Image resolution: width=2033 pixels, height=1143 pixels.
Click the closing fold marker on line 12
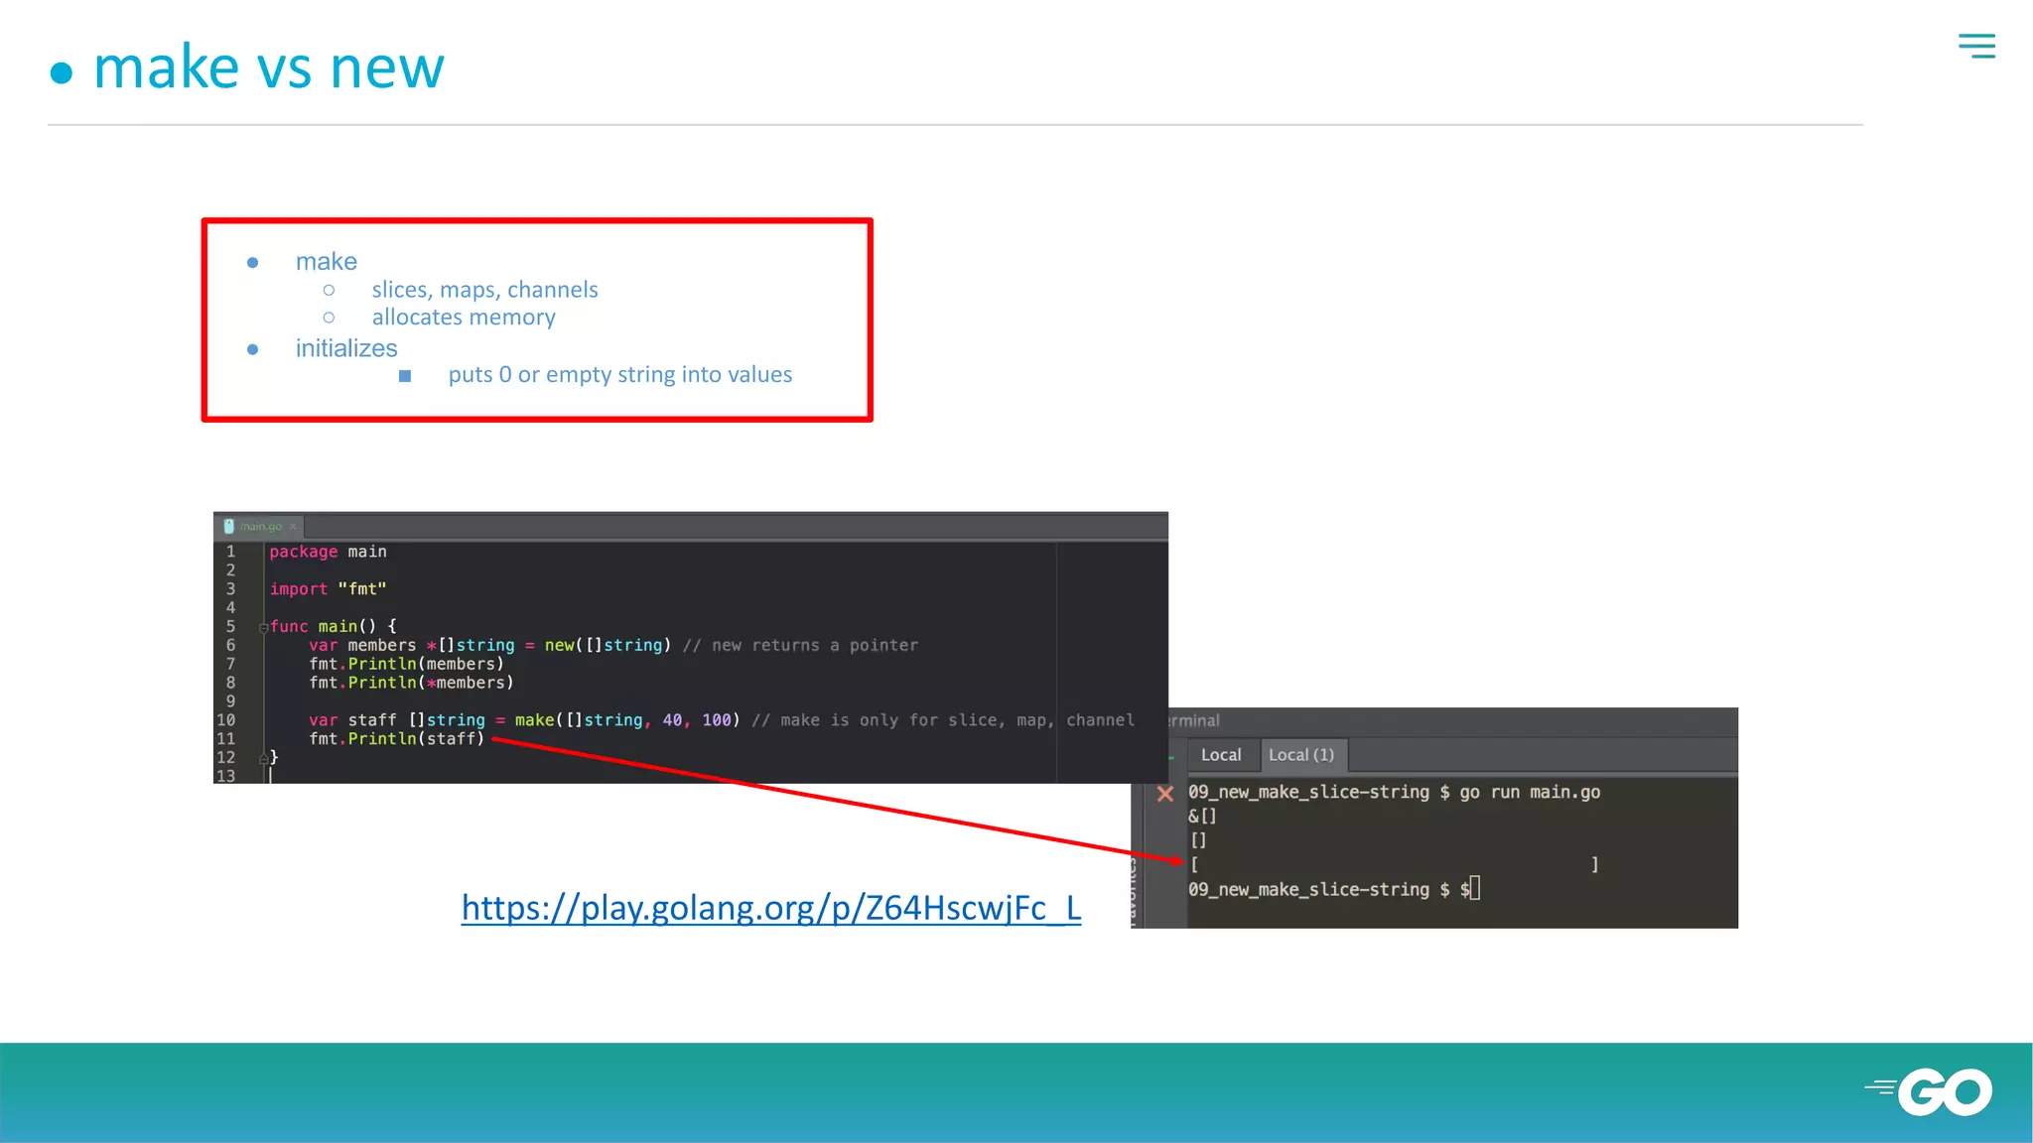pos(264,758)
